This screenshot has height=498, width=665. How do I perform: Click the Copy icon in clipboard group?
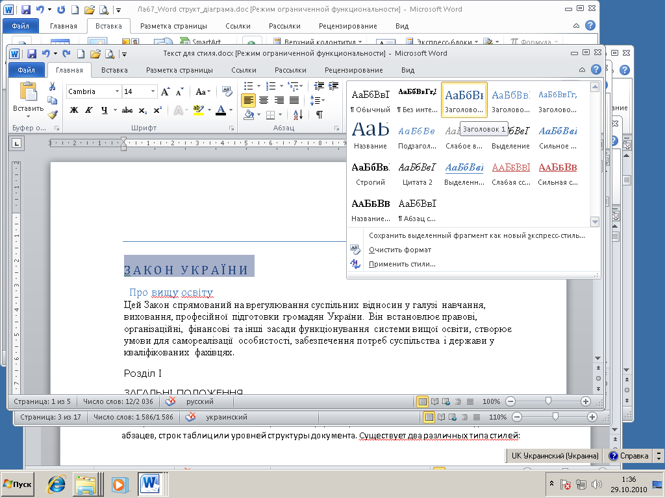point(52,101)
